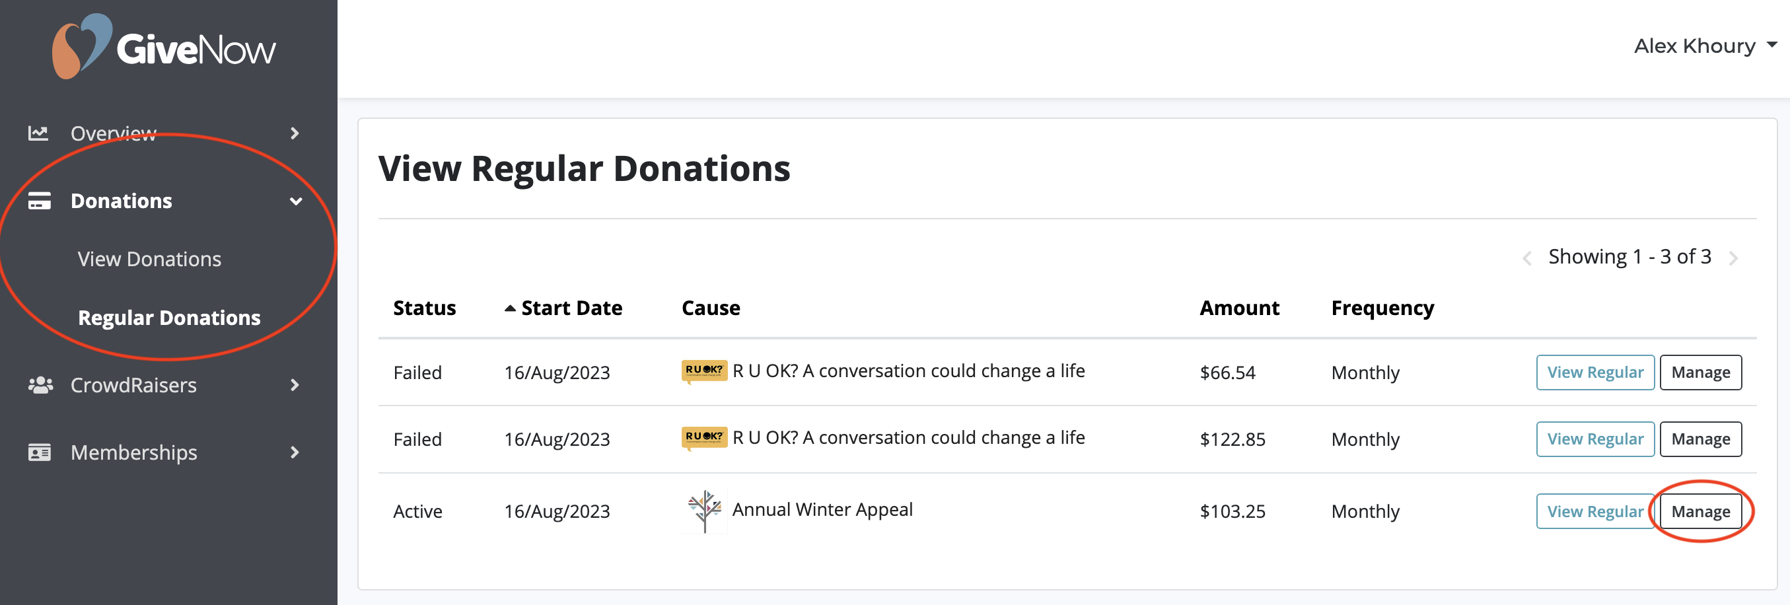Select the CrowdRaisers people icon
Screen dimensions: 1790x605
click(40, 385)
